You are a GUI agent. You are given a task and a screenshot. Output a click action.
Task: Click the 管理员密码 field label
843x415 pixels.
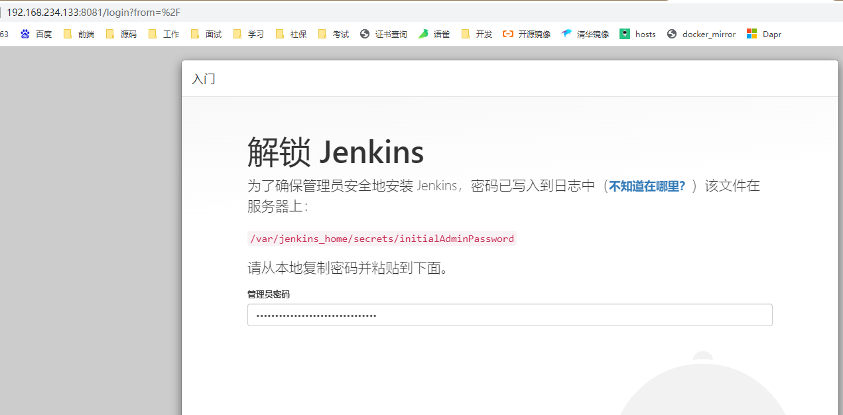(269, 294)
